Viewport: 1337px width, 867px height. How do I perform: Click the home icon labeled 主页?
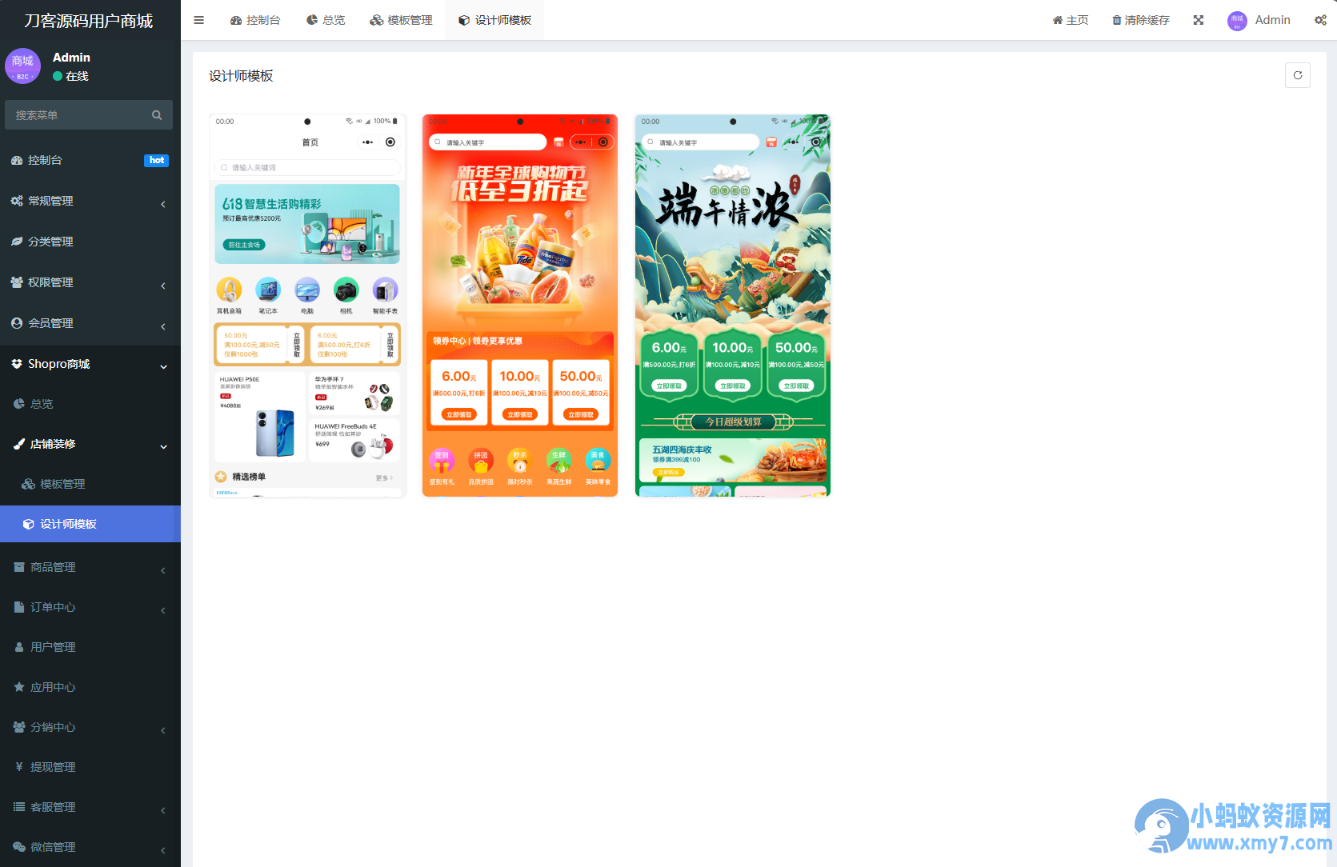click(1070, 20)
